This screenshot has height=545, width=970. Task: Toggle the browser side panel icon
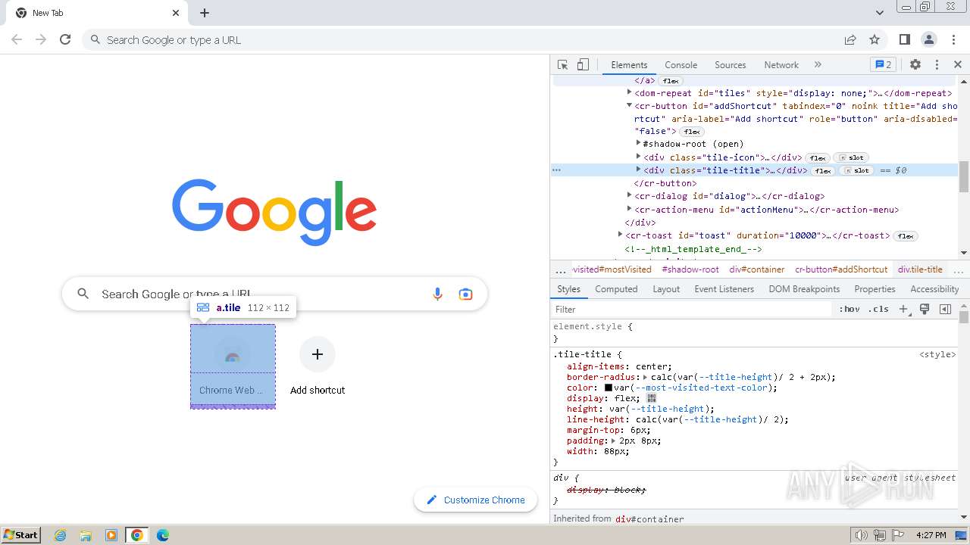(x=904, y=39)
